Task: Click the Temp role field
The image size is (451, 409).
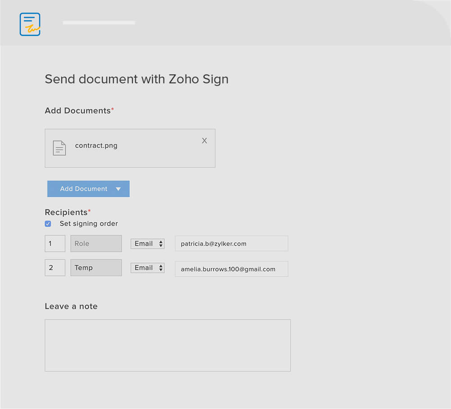Action: (96, 268)
